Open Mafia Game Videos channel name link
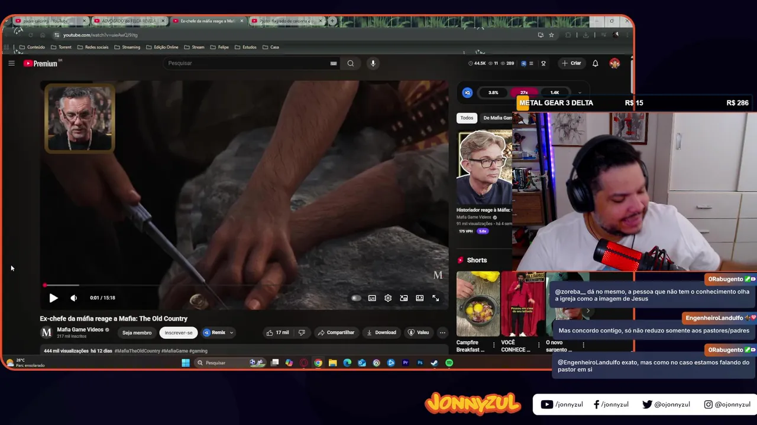Image resolution: width=757 pixels, height=425 pixels. pos(80,329)
